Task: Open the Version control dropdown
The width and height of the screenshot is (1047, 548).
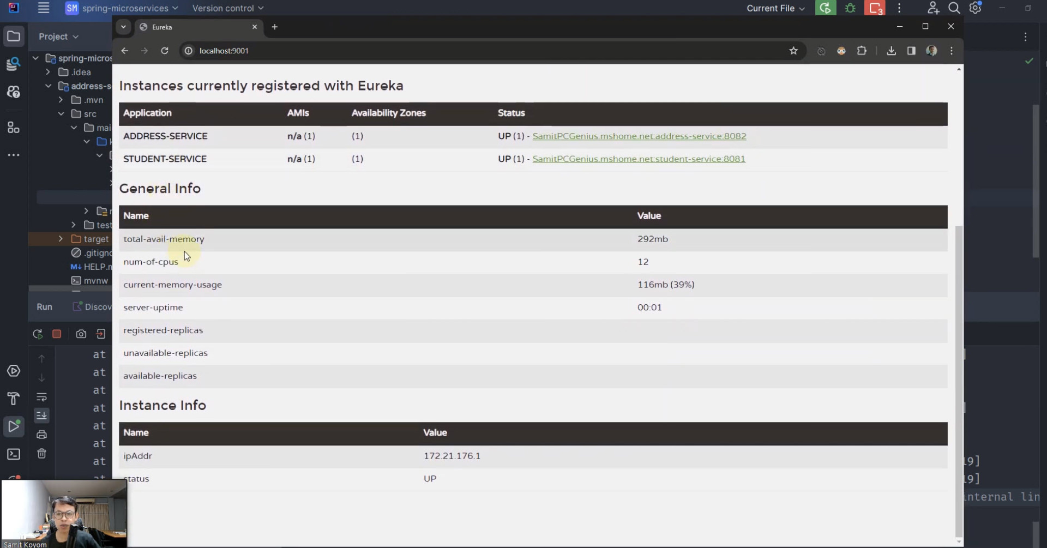Action: pos(228,8)
